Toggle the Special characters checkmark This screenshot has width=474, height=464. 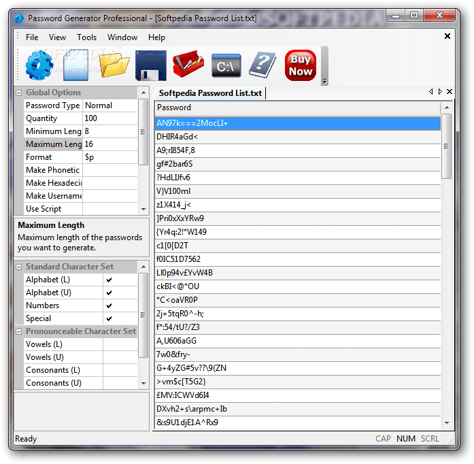pos(109,318)
